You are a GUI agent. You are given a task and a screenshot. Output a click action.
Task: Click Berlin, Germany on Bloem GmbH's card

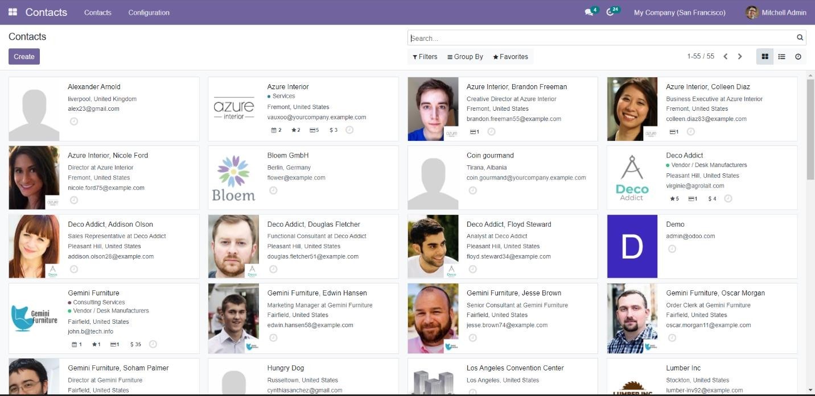point(289,168)
